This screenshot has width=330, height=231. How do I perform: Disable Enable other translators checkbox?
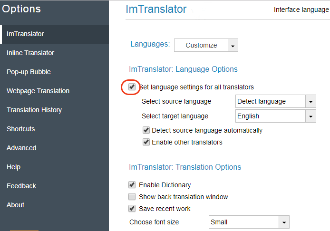point(146,142)
